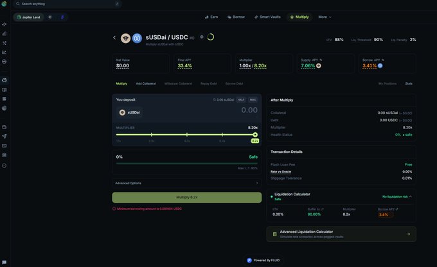437x267 pixels.
Task: Click the pencil edit icon beside Borrow APY
Action: point(397,209)
